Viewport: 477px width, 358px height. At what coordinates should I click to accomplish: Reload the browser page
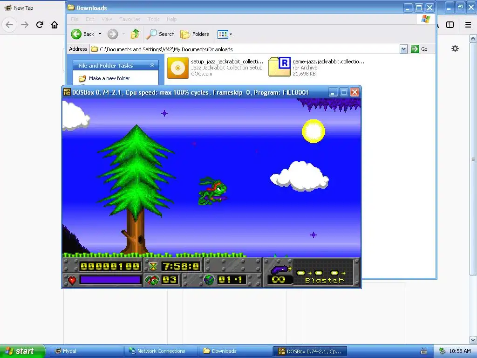pyautogui.click(x=40, y=25)
